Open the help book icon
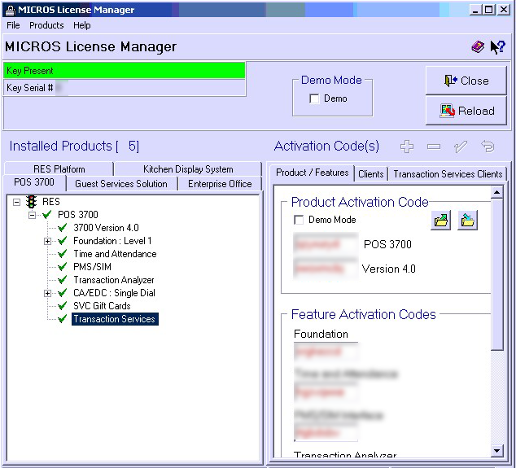516x468 pixels. [x=478, y=47]
